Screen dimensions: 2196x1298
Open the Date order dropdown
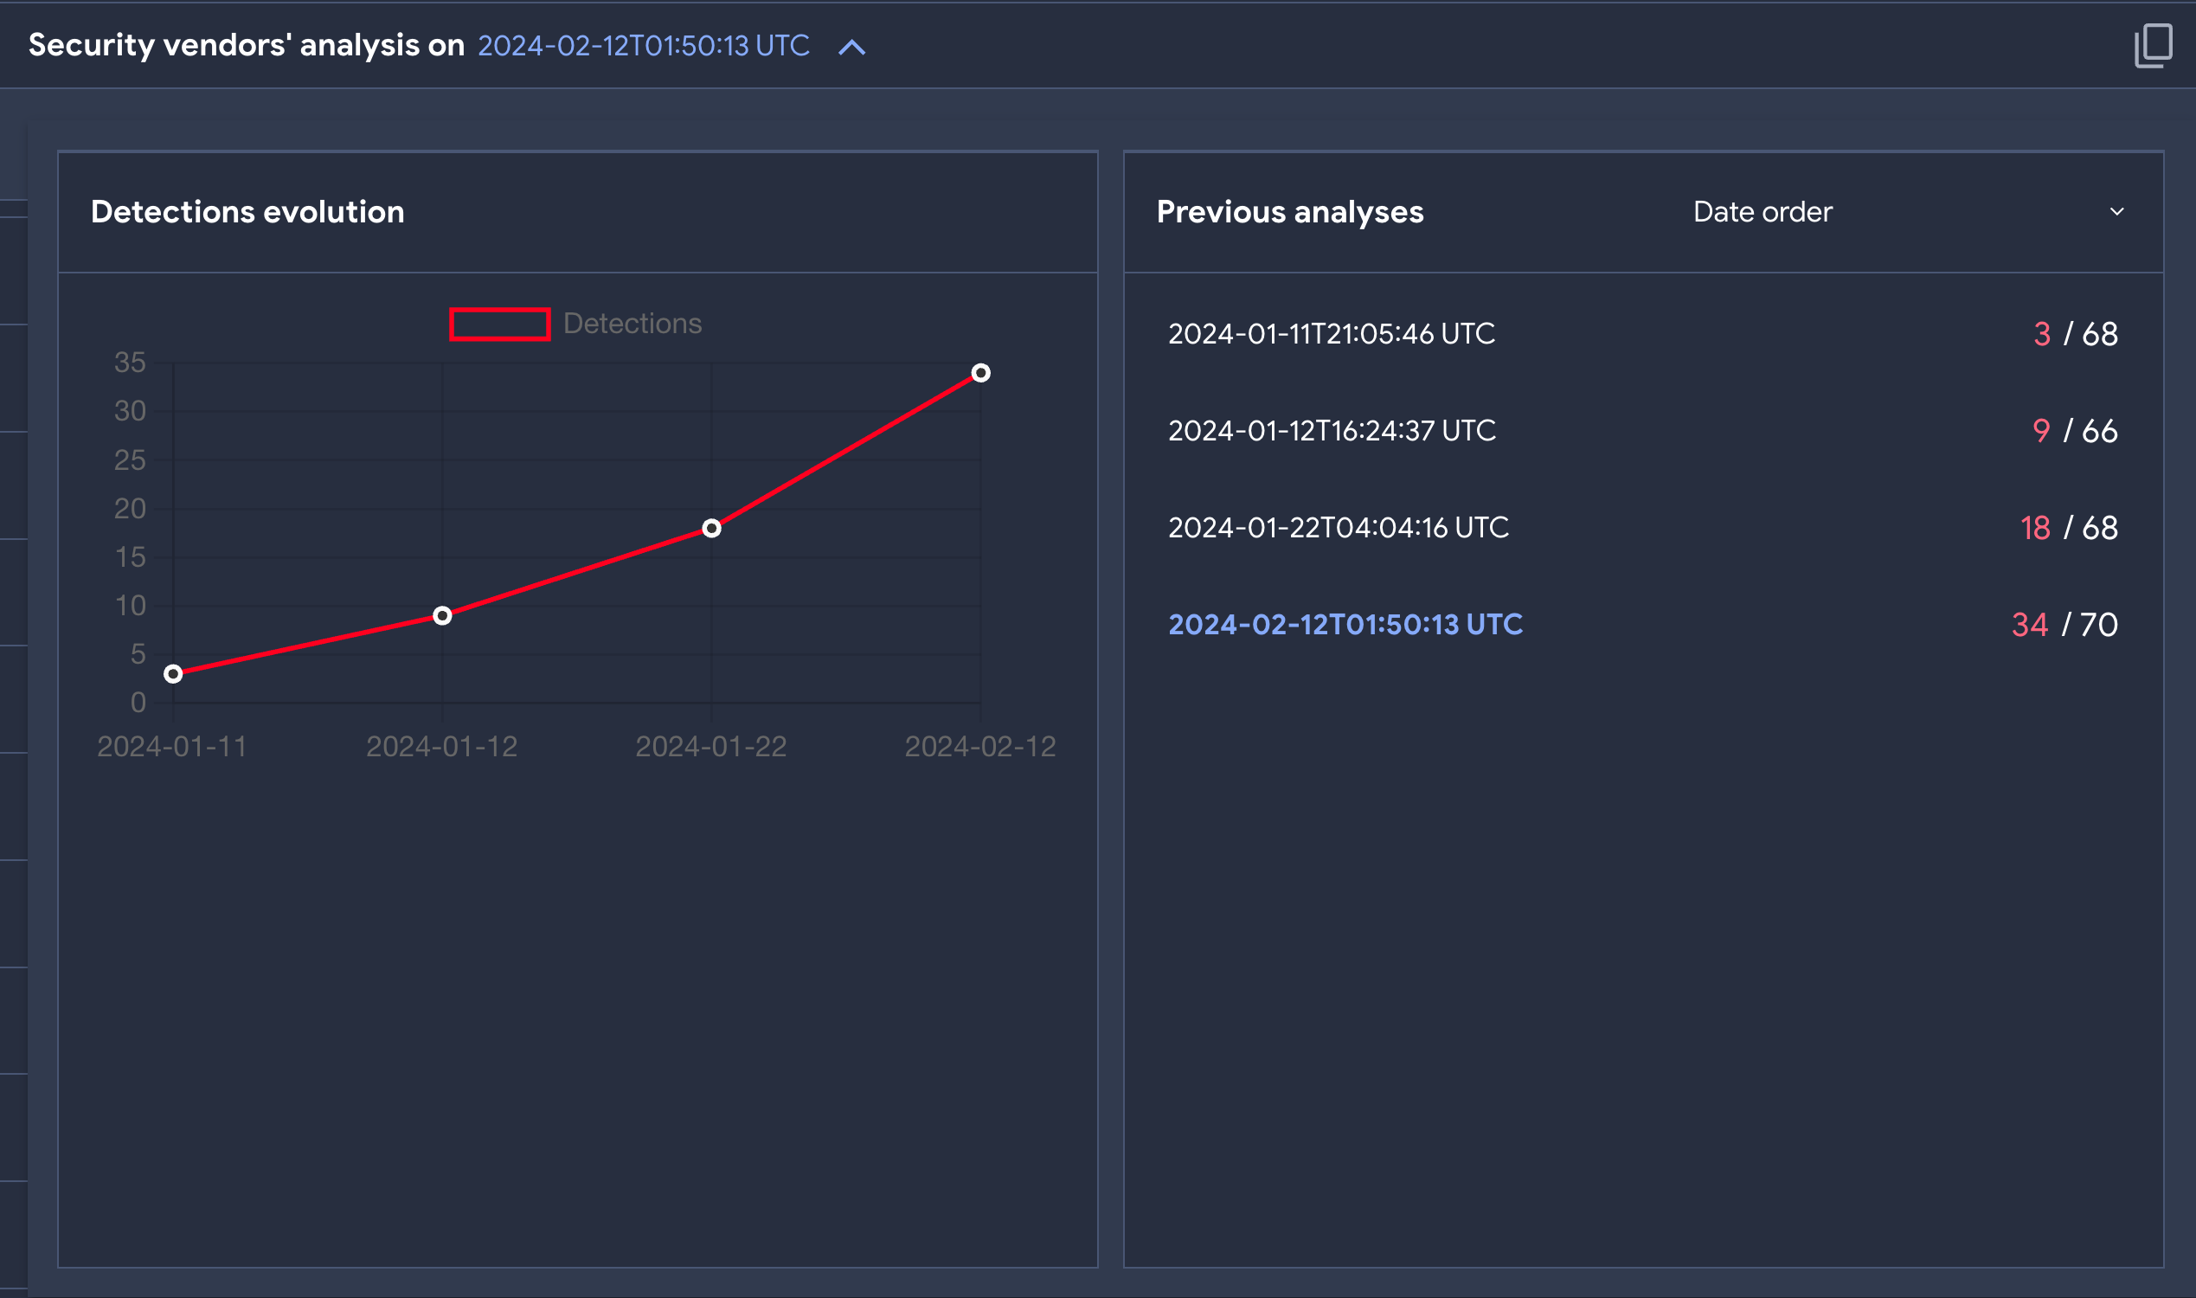pos(1763,212)
